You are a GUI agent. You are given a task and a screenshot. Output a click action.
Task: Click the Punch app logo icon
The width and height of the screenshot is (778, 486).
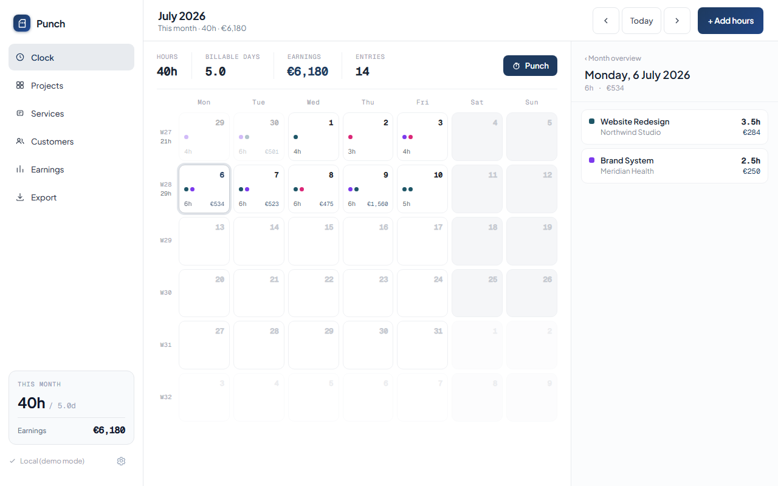click(x=22, y=23)
